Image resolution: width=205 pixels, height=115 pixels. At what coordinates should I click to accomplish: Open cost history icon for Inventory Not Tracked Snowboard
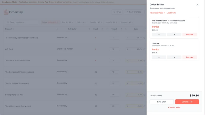144,38
